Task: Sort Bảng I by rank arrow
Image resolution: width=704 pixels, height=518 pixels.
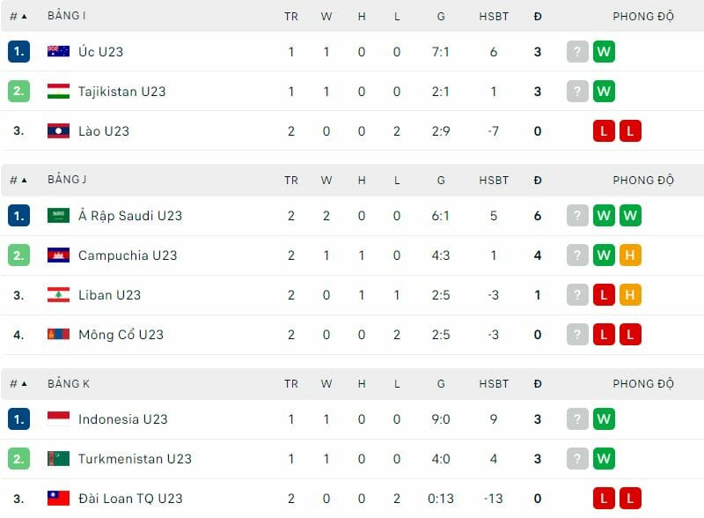Action: point(24,17)
